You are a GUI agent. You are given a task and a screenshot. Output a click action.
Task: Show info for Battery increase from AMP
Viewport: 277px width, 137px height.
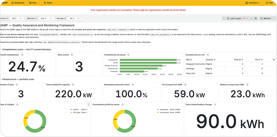pos(247,85)
